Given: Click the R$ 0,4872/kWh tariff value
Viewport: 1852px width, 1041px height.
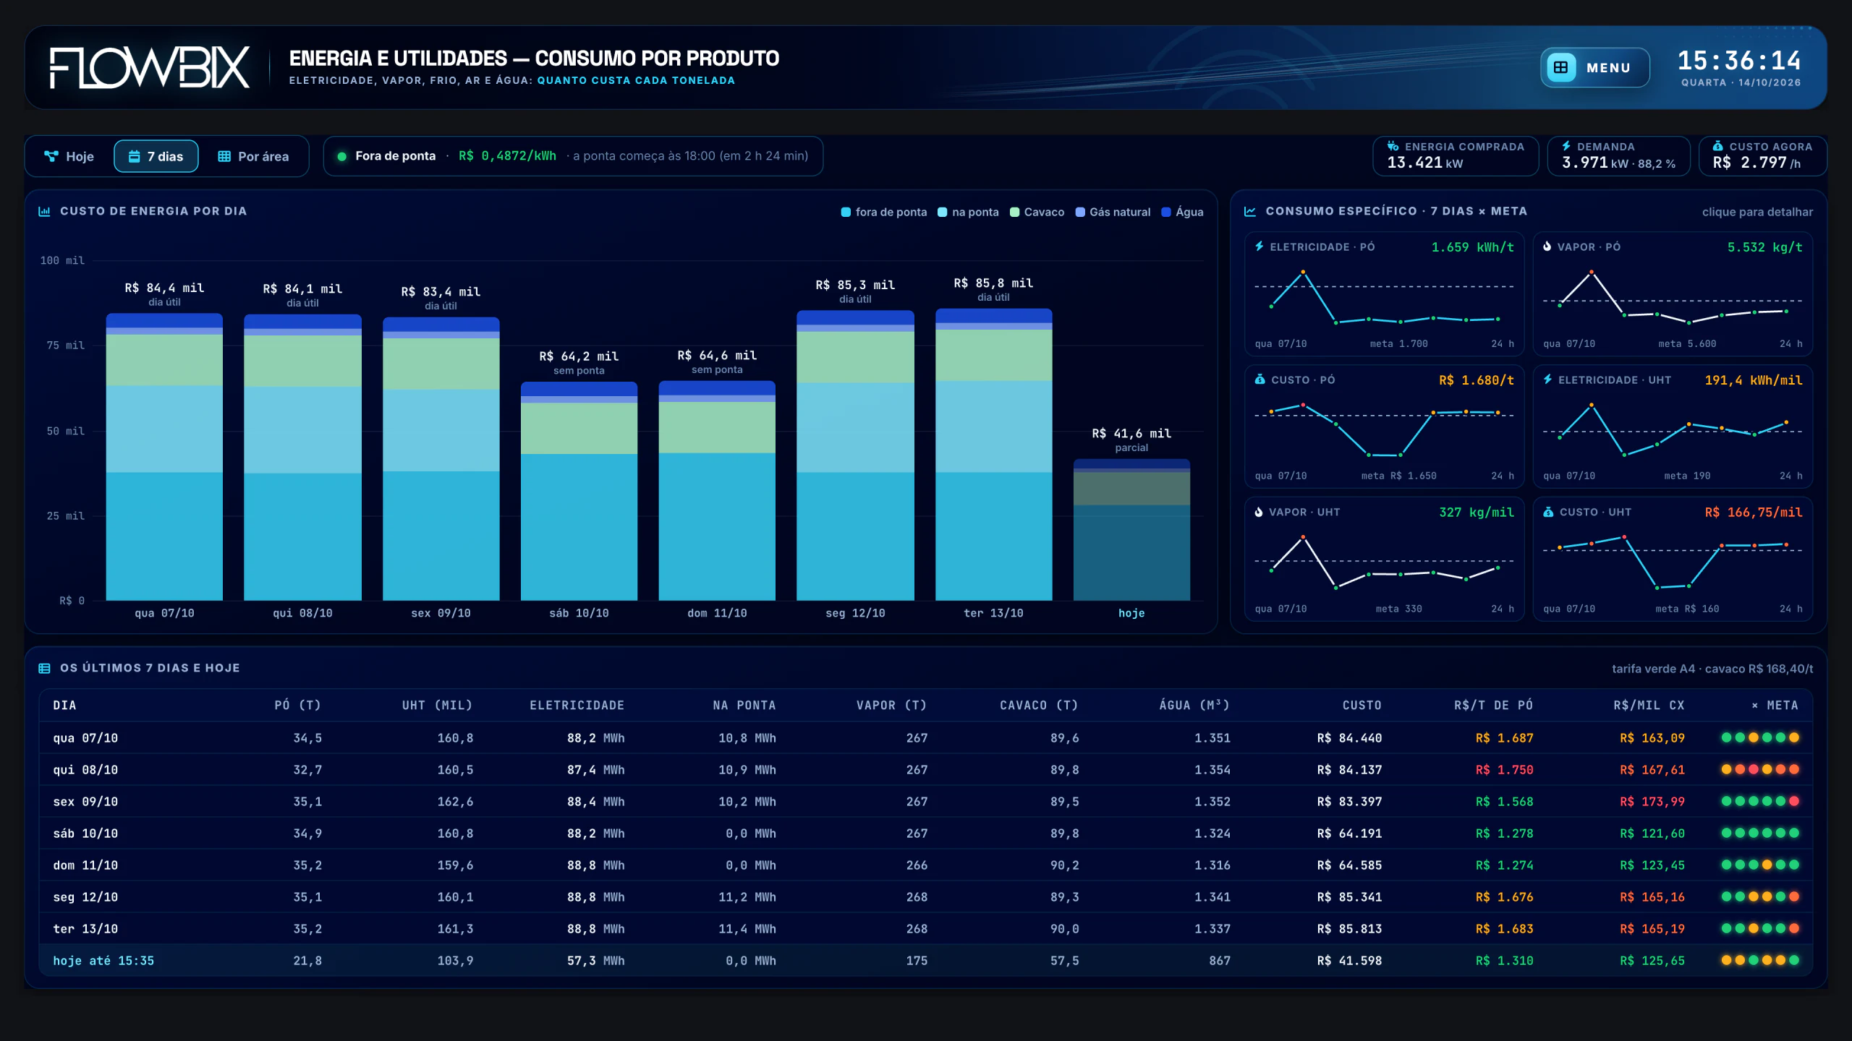Looking at the screenshot, I should 507,155.
